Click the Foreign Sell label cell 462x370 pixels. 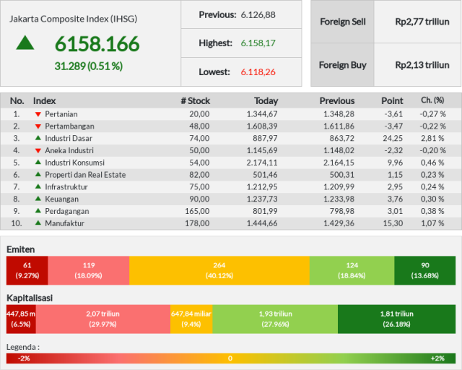tap(342, 22)
